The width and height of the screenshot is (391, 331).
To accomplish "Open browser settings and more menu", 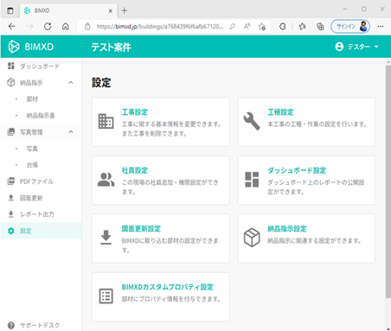I will pos(381,27).
